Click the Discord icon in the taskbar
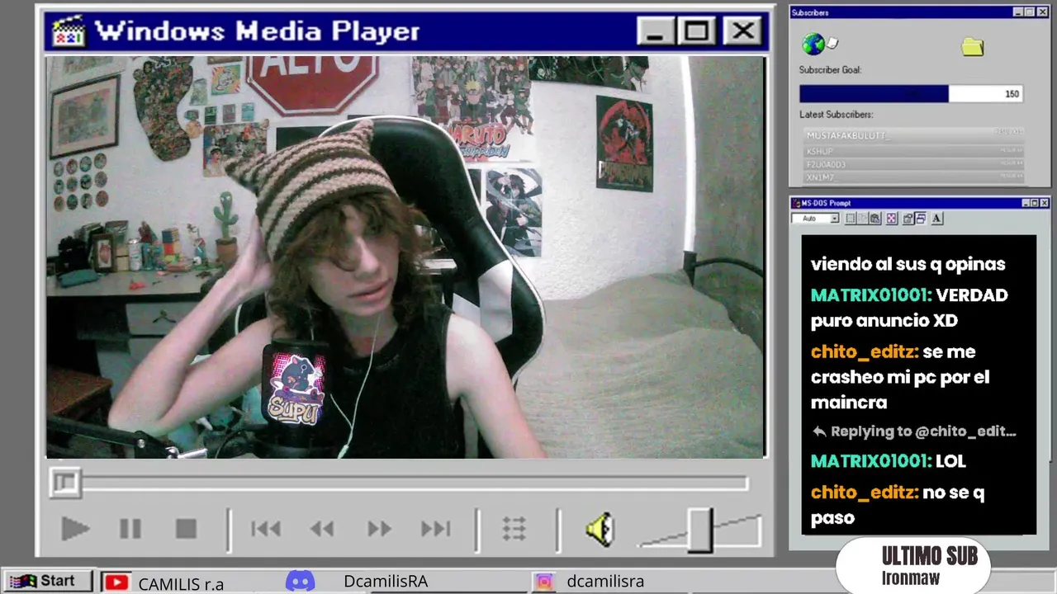This screenshot has width=1057, height=594. click(300, 582)
